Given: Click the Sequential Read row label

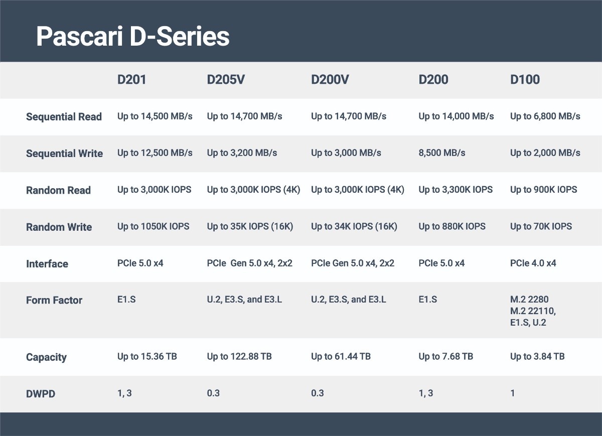Looking at the screenshot, I should pyautogui.click(x=64, y=117).
